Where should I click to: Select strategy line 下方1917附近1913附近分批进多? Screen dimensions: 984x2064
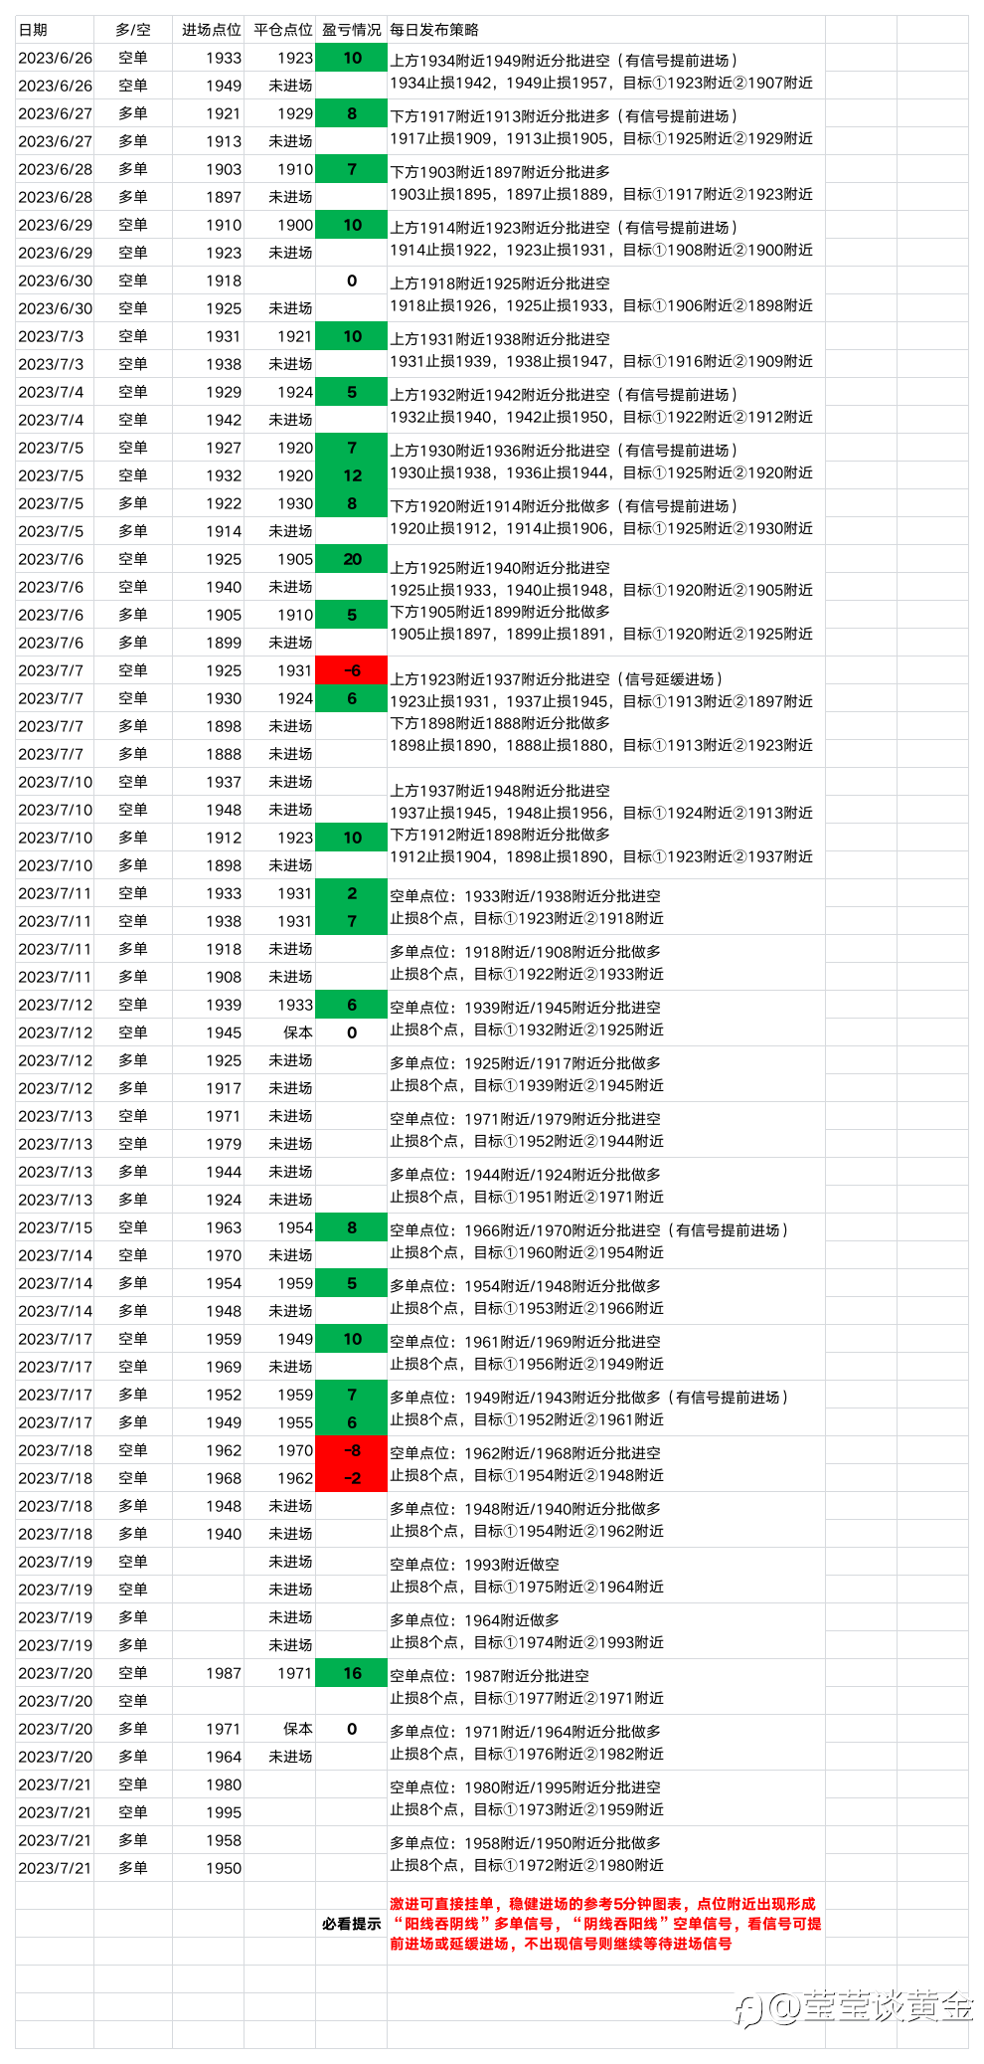click(500, 116)
